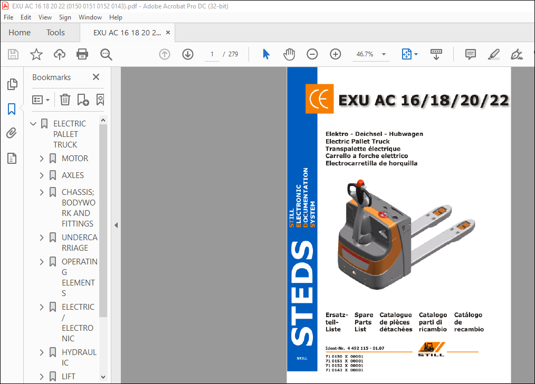Click the bookmarks panel scrollbar thumb
The image size is (535, 384).
pos(103,221)
